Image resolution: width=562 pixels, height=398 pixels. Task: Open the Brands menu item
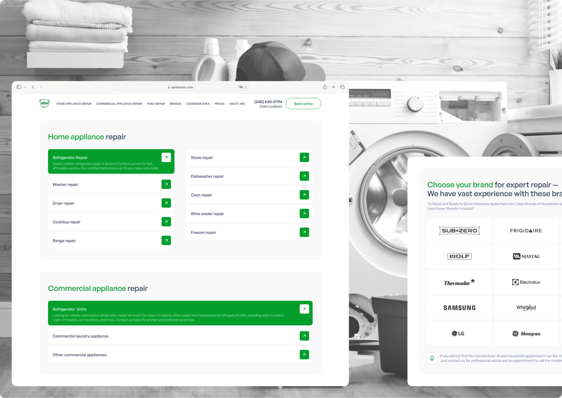(x=175, y=104)
